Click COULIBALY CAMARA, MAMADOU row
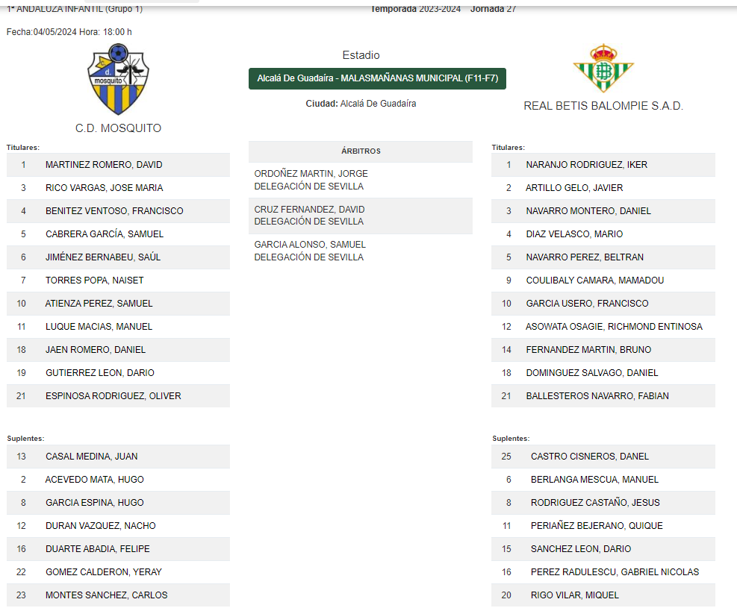 click(x=594, y=281)
